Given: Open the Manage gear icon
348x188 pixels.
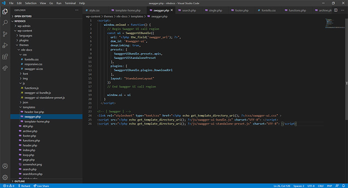Looking at the screenshot, I should pyautogui.click(x=5, y=177).
